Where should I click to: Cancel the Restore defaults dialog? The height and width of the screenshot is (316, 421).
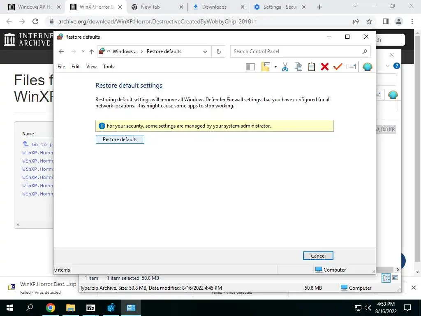click(318, 256)
